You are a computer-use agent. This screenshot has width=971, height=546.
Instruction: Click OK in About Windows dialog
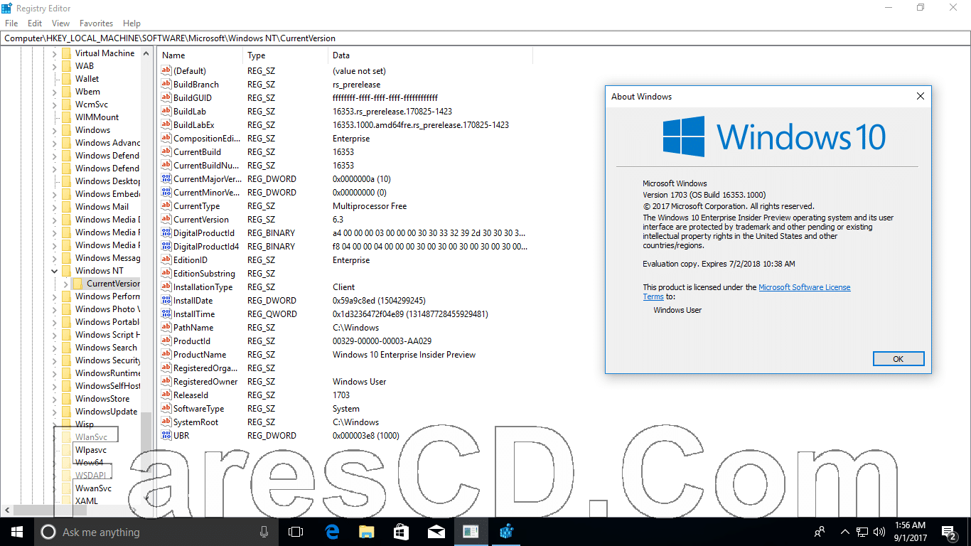point(898,359)
